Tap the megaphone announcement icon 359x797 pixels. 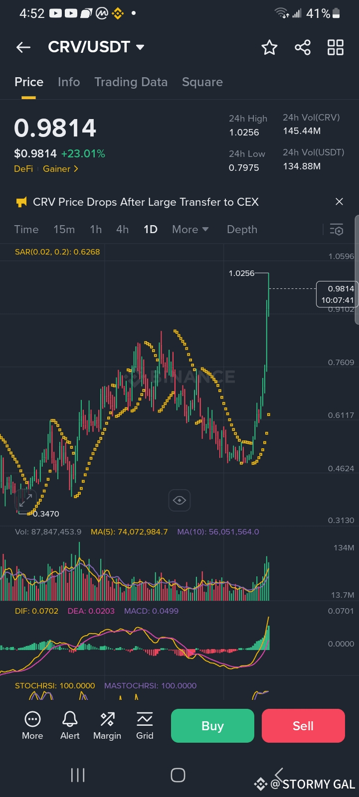coord(21,202)
